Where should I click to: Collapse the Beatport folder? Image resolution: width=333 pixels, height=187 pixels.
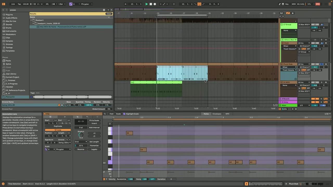tap(31, 20)
